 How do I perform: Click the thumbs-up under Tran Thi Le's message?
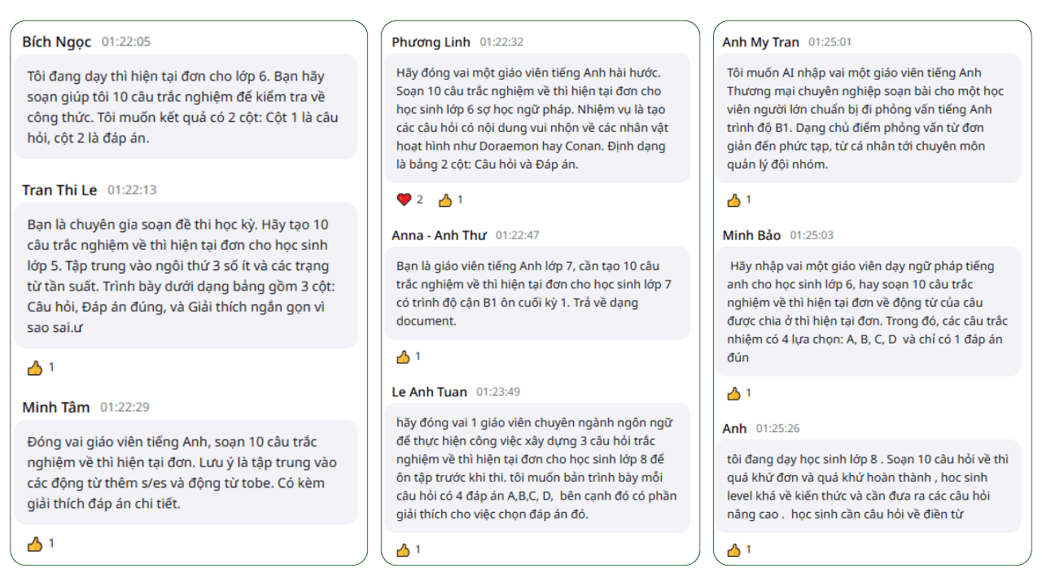[35, 366]
